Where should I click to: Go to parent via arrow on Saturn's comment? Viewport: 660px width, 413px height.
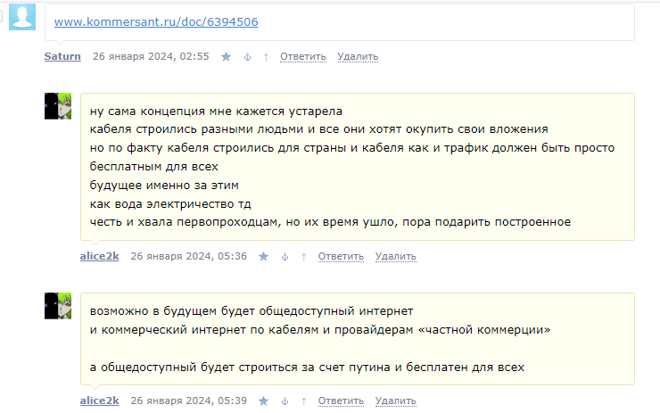[x=266, y=57]
